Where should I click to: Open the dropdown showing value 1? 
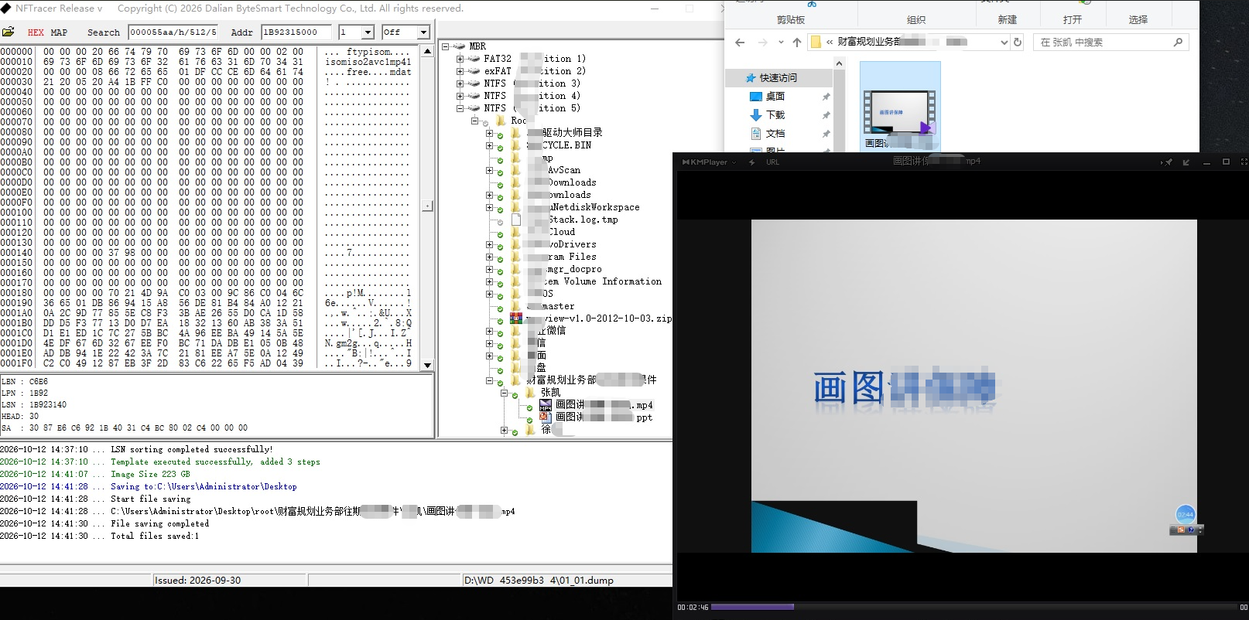[368, 32]
